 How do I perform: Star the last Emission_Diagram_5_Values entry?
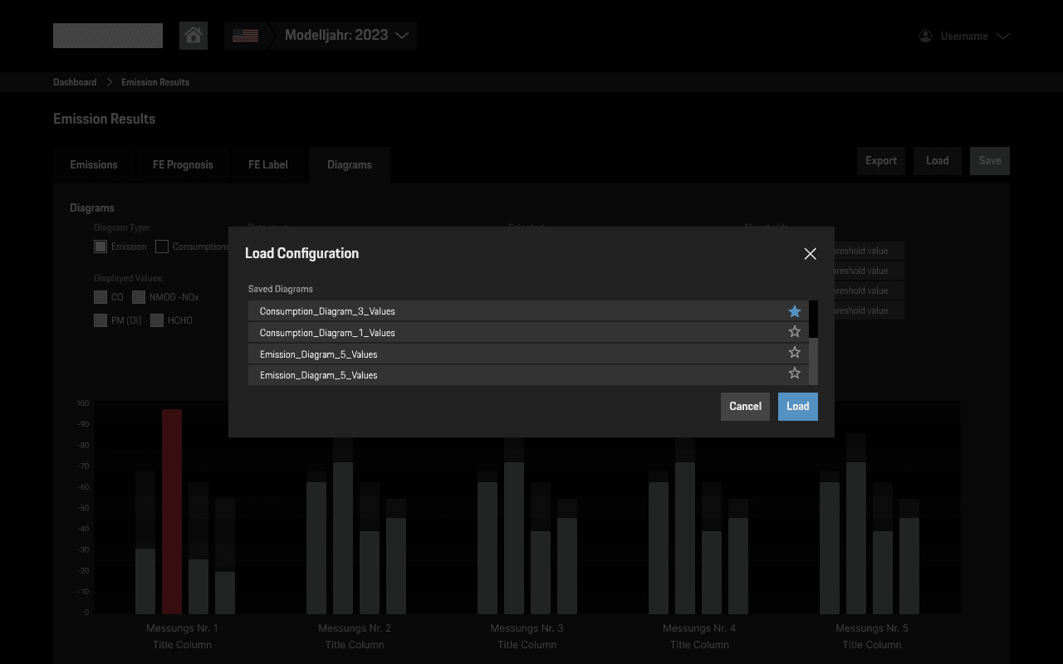[x=794, y=373]
